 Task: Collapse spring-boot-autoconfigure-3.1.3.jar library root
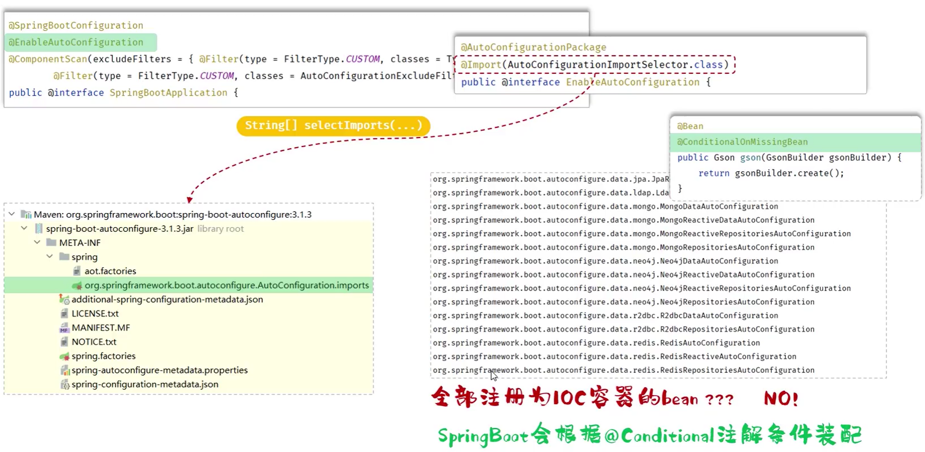(25, 228)
